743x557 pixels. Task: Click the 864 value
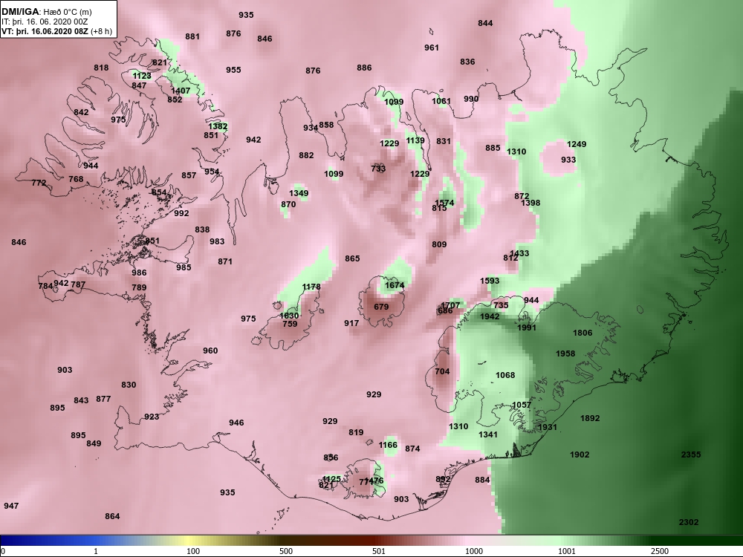[112, 516]
